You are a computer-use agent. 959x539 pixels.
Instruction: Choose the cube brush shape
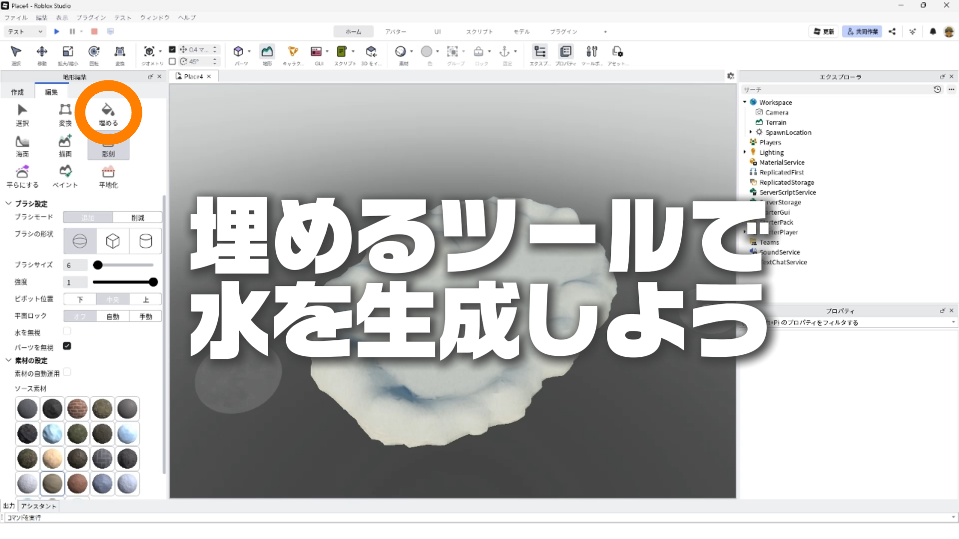[x=113, y=242]
